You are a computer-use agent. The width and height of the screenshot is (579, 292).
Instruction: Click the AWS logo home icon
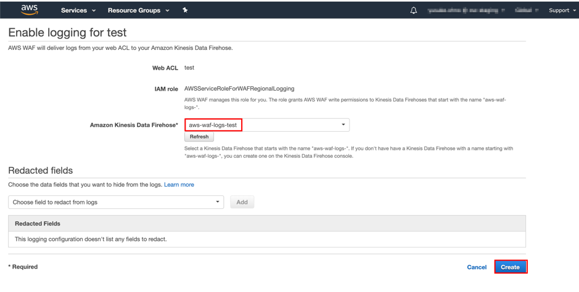pos(29,10)
